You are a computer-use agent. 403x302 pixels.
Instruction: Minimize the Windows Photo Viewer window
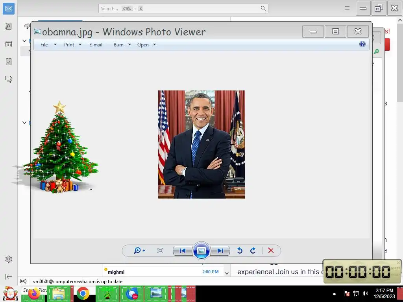(x=313, y=31)
